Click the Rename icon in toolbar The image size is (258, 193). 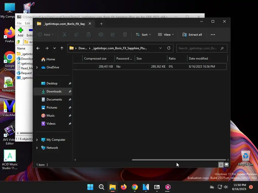point(101,35)
